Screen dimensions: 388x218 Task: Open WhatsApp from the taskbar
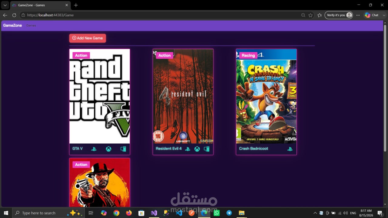216,213
